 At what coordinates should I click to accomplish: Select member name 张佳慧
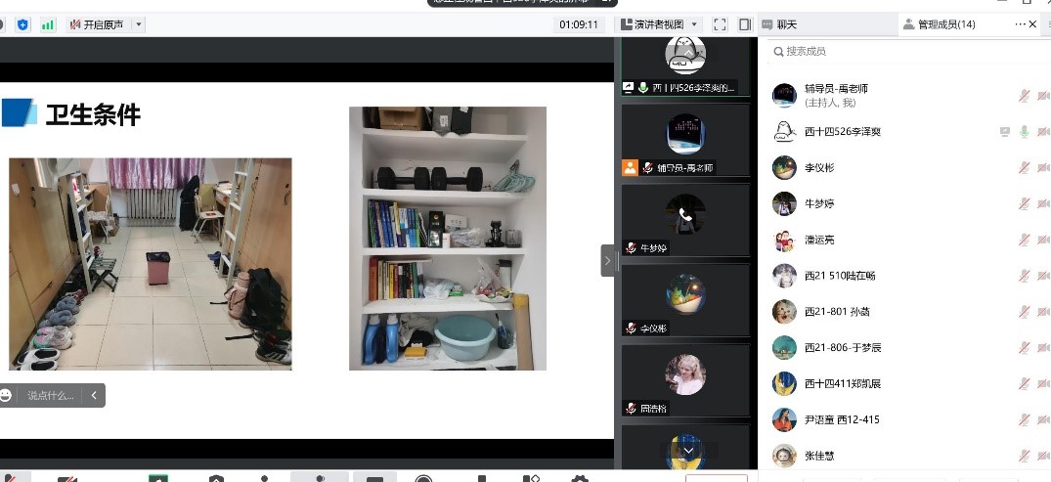(819, 456)
